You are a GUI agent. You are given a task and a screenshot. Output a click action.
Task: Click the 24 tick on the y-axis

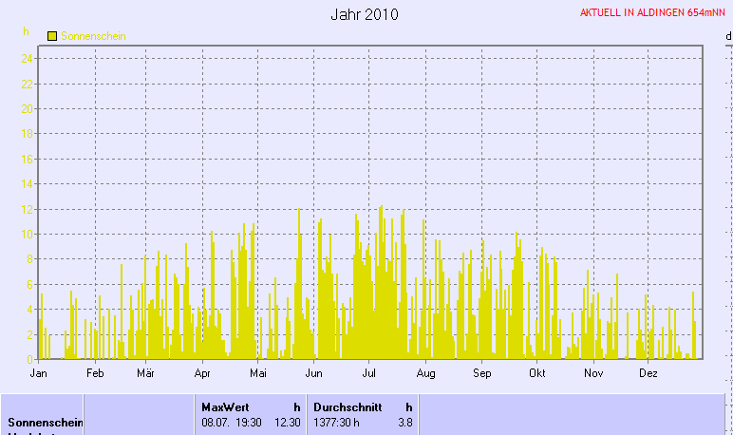point(28,58)
